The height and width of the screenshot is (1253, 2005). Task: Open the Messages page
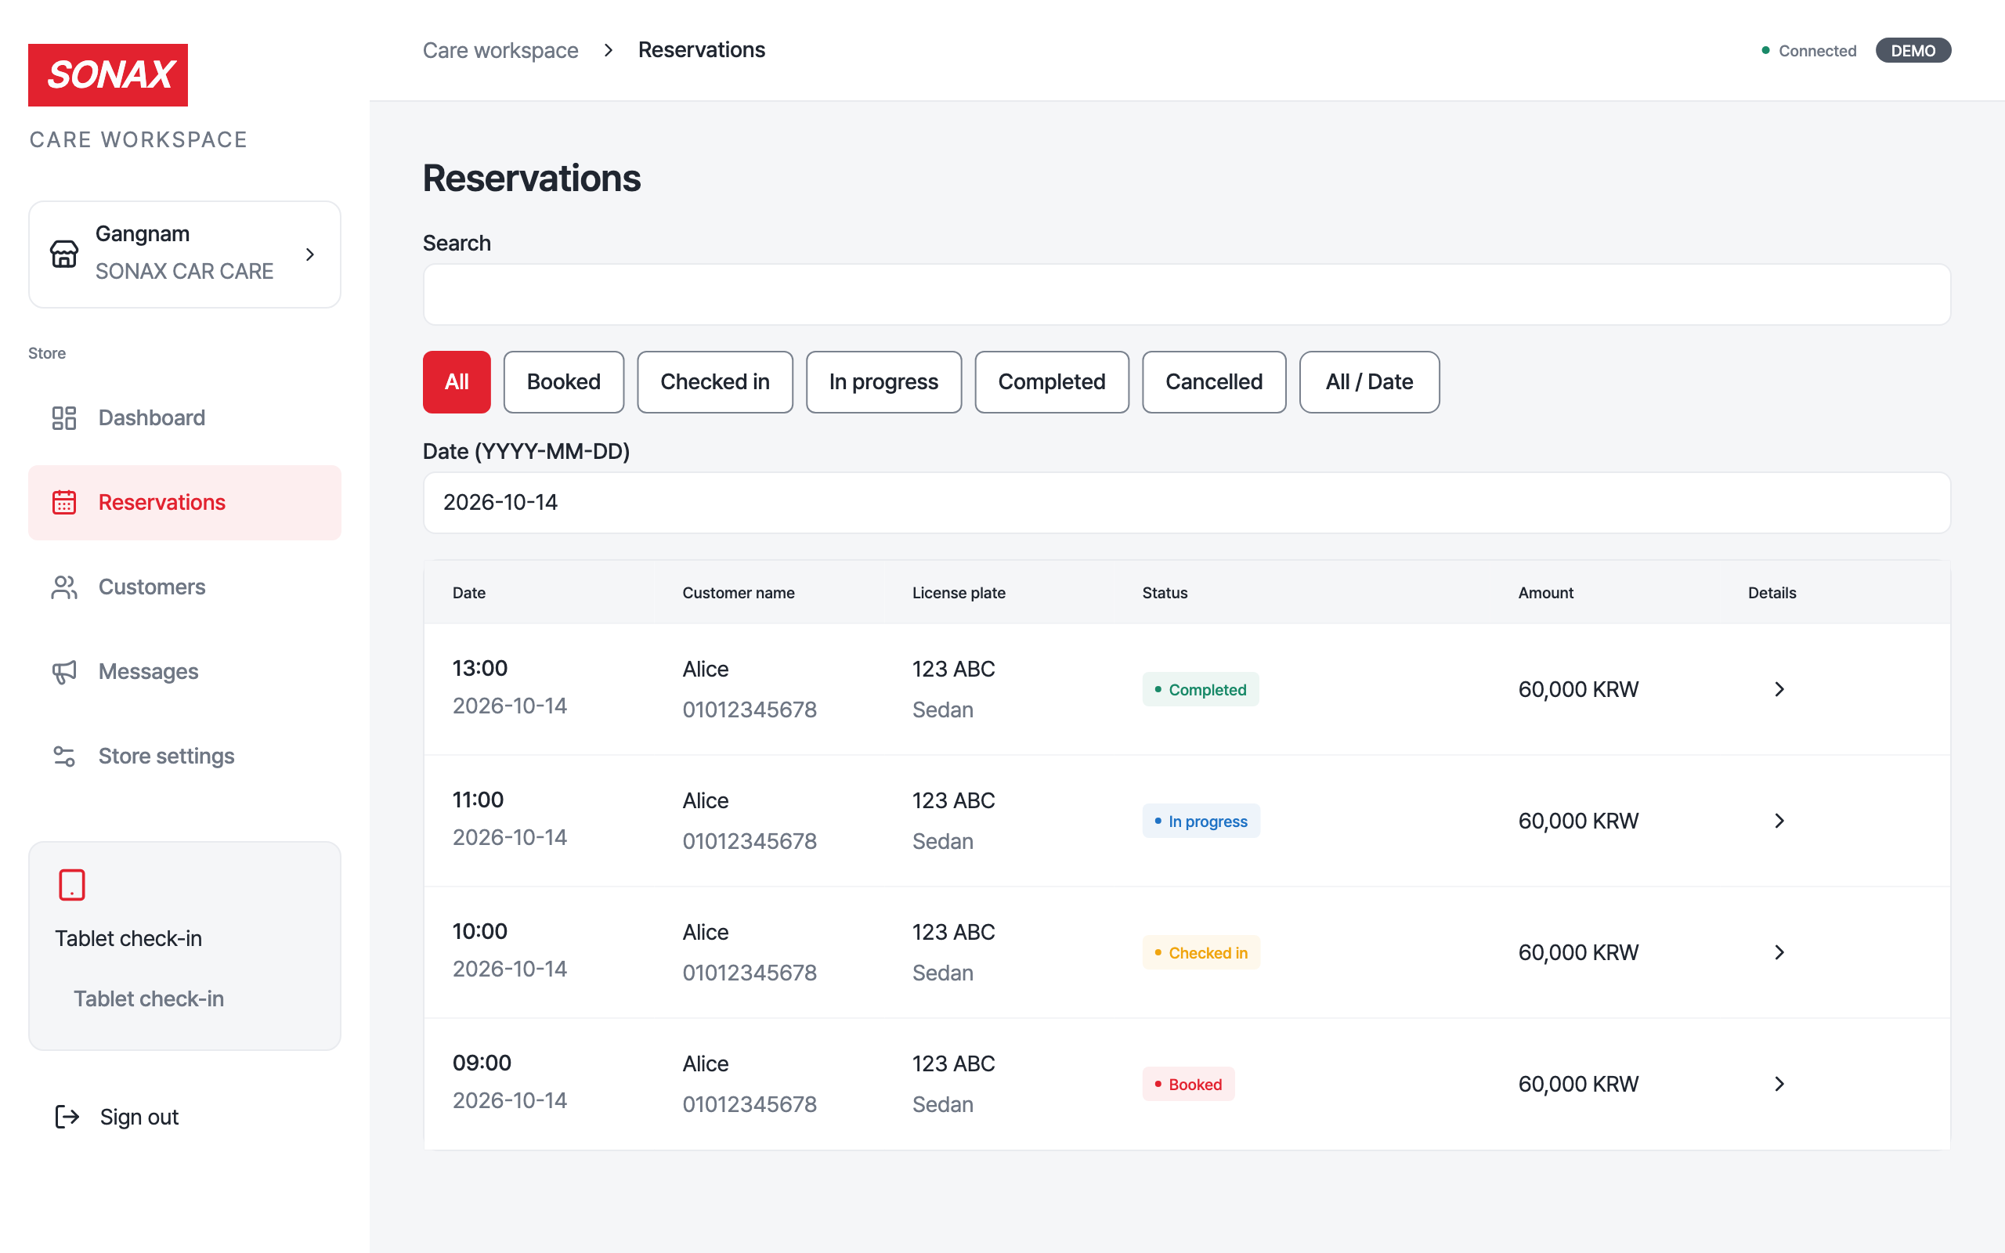[x=184, y=671]
